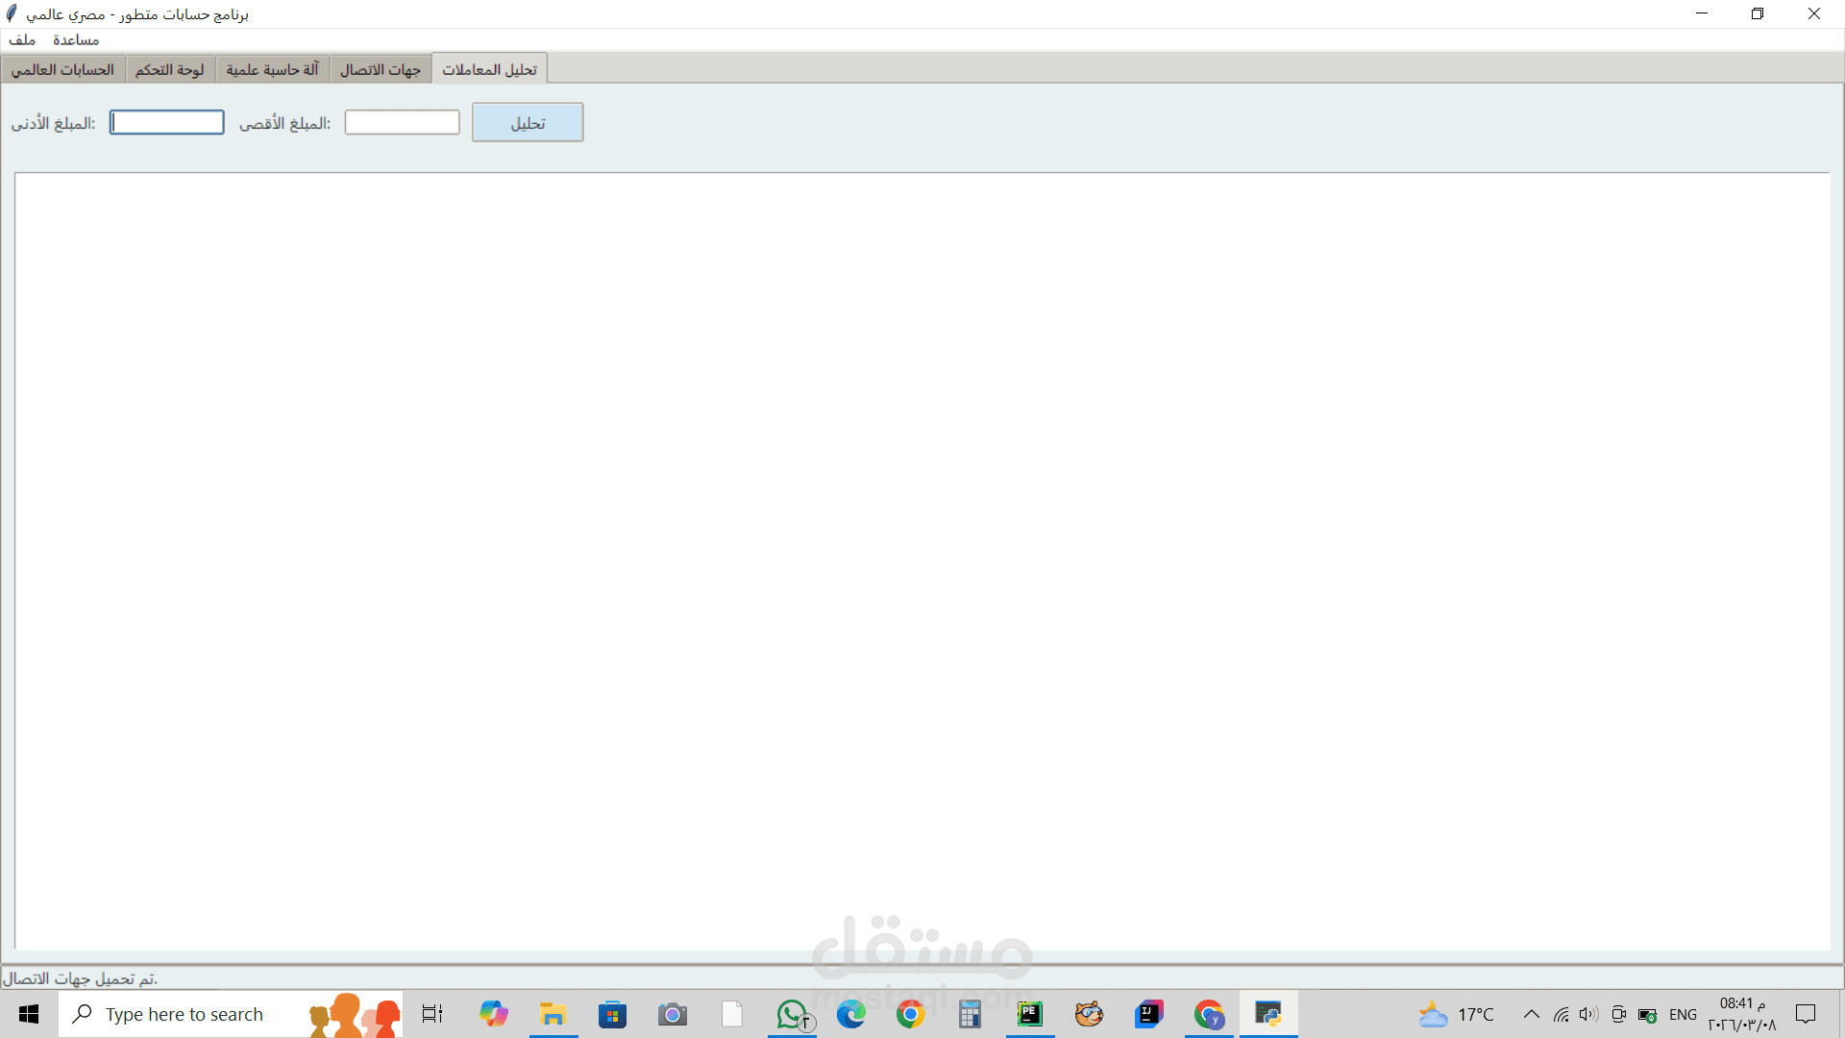This screenshot has width=1845, height=1038.
Task: Open Microsoft Store taskbar icon
Action: [x=612, y=1014]
